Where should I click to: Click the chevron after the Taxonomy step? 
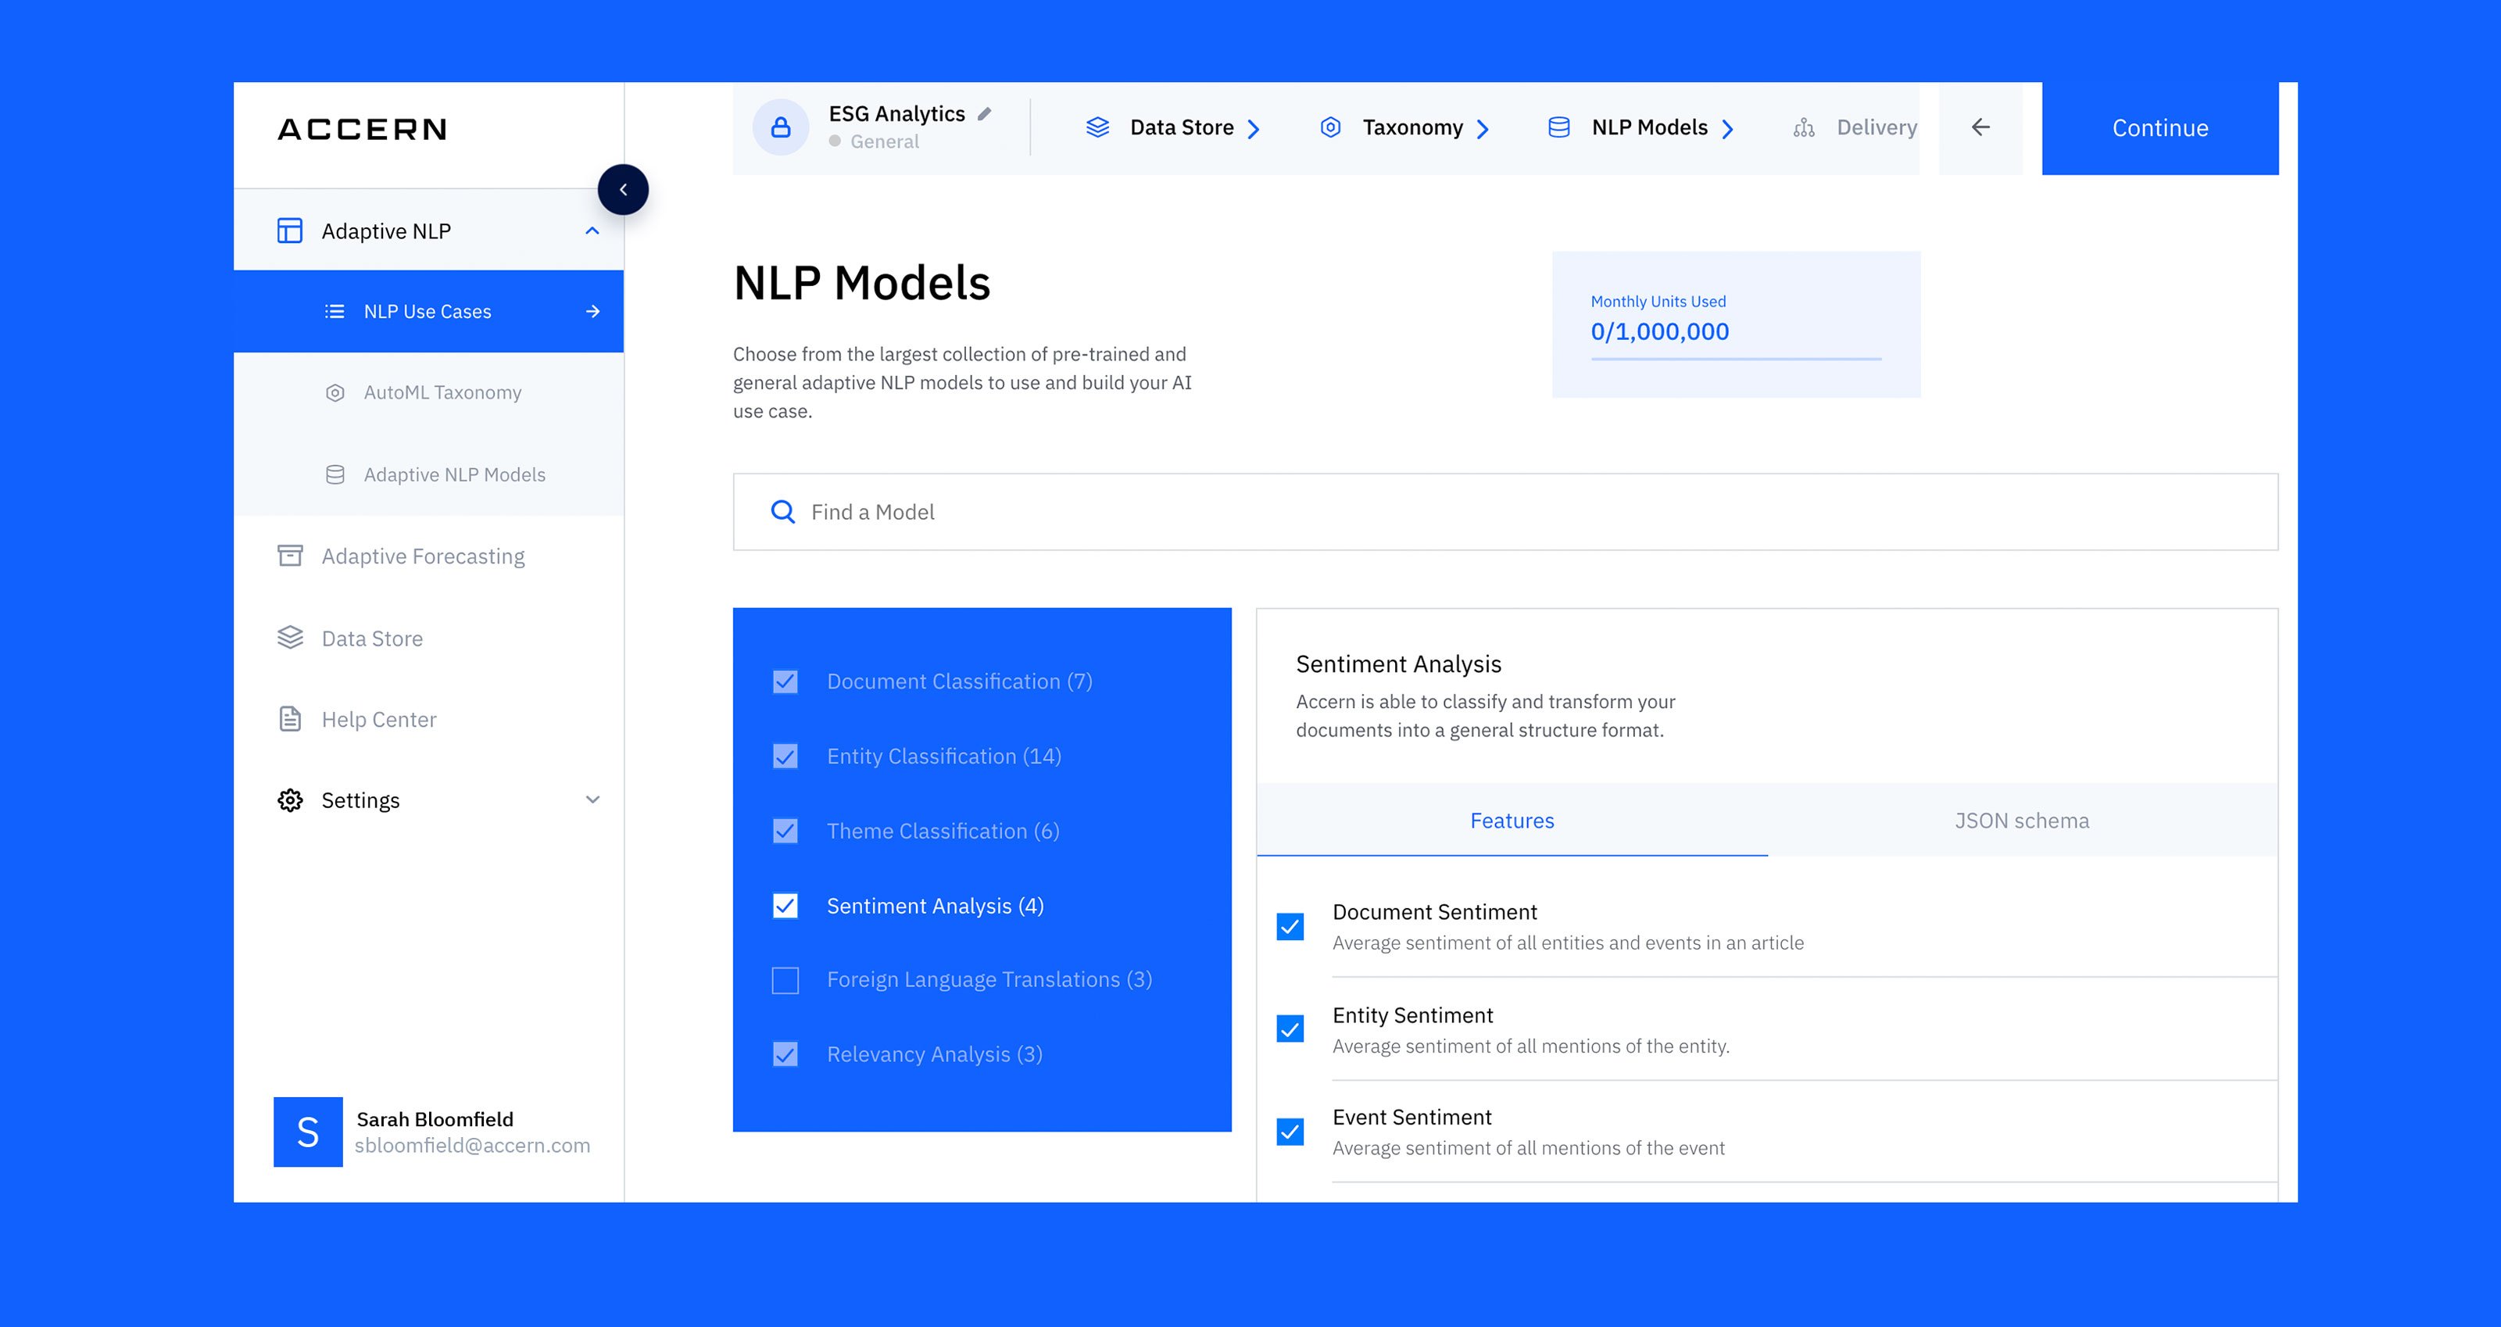(x=1483, y=129)
